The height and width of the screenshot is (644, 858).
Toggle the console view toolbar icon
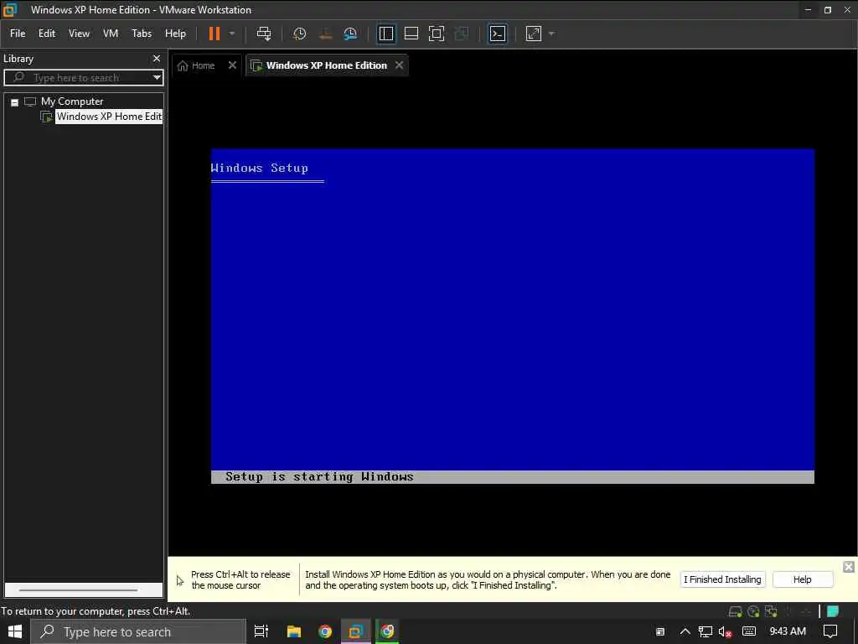coord(498,34)
